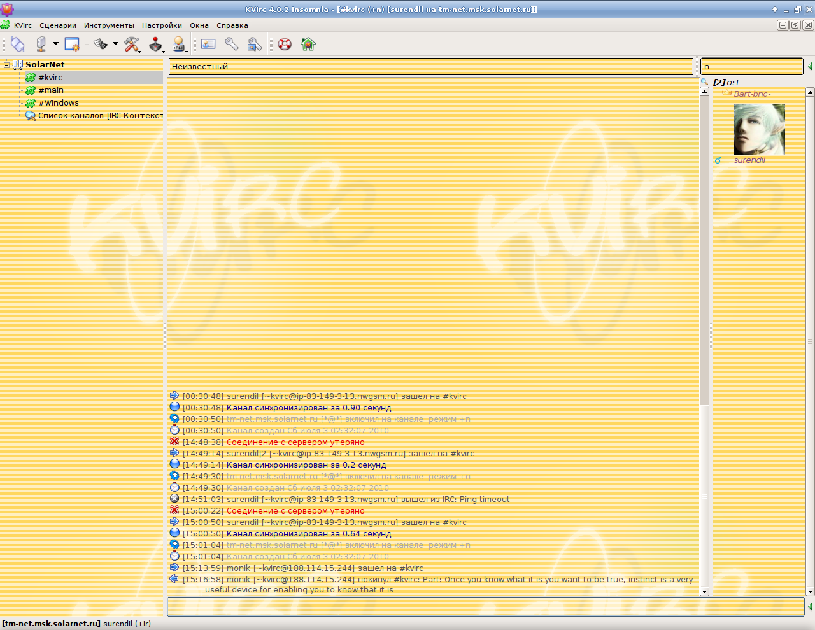This screenshot has width=815, height=630.
Task: Select SolarNet server in the window tree
Action: [x=45, y=64]
